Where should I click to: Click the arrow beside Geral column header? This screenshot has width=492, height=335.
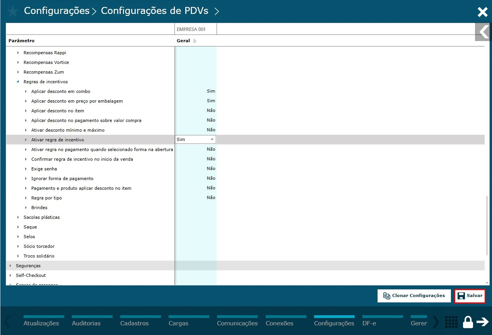tap(195, 41)
